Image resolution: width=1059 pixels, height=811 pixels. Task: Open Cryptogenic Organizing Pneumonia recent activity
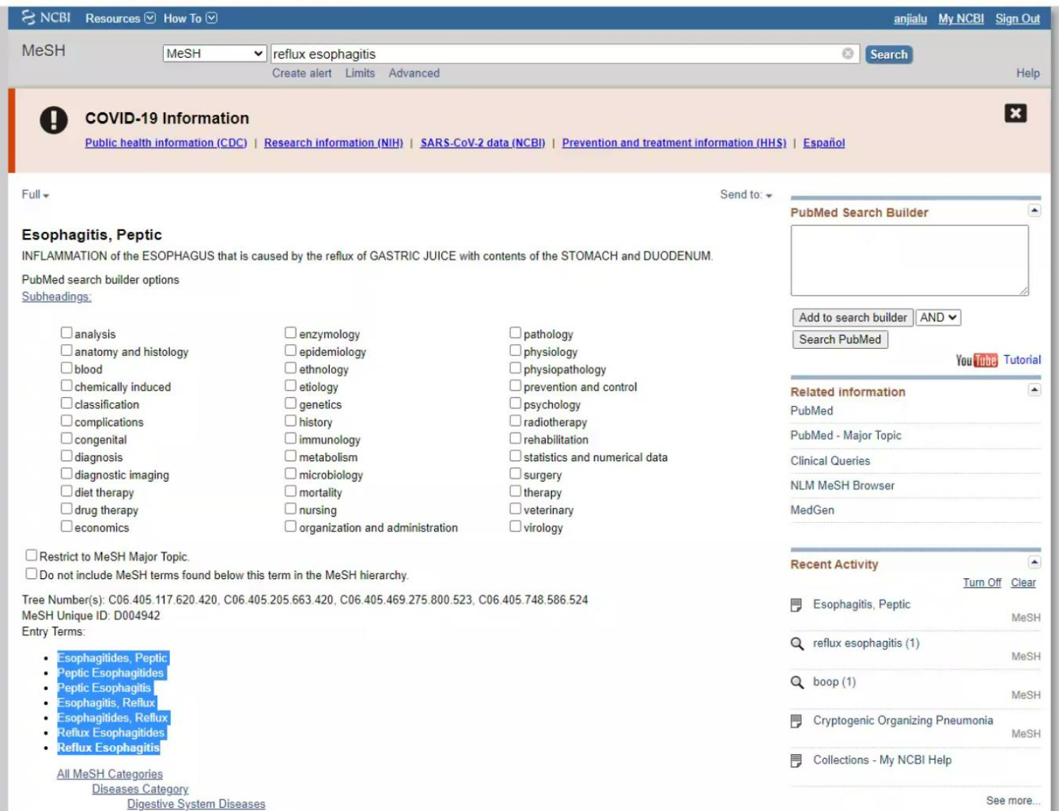pyautogui.click(x=903, y=721)
